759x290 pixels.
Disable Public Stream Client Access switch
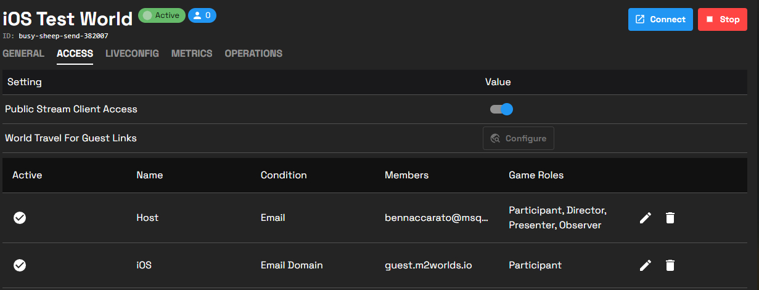click(501, 109)
